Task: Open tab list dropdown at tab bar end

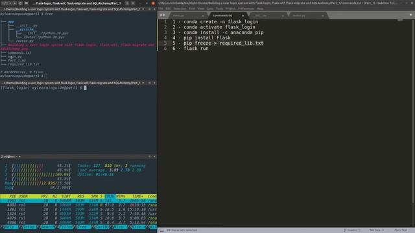Action: pos(410,16)
